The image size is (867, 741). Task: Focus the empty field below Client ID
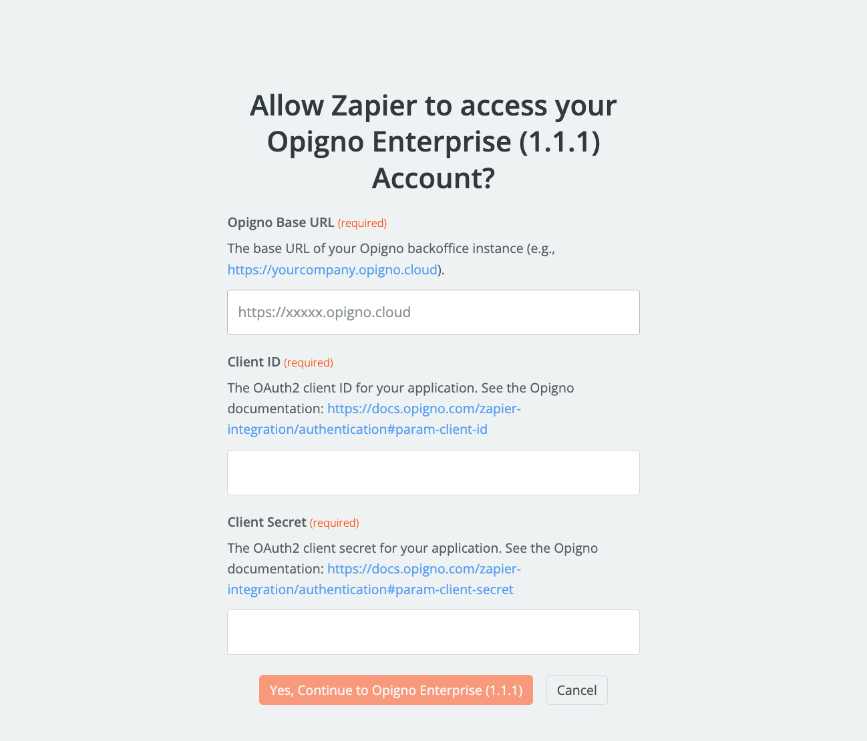[x=433, y=472]
